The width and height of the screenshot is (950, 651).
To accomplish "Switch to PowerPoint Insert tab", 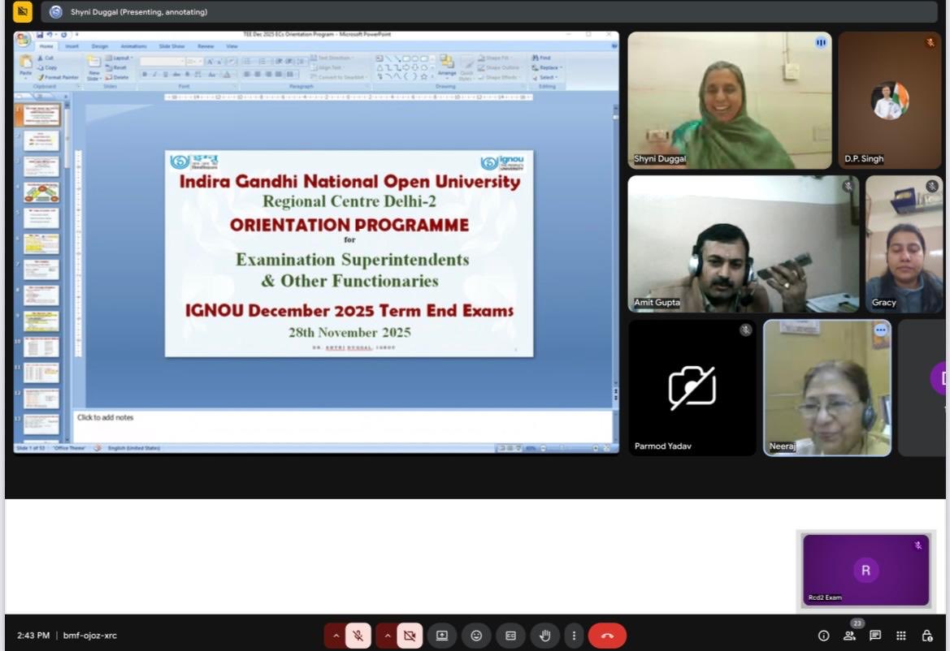I will [72, 46].
